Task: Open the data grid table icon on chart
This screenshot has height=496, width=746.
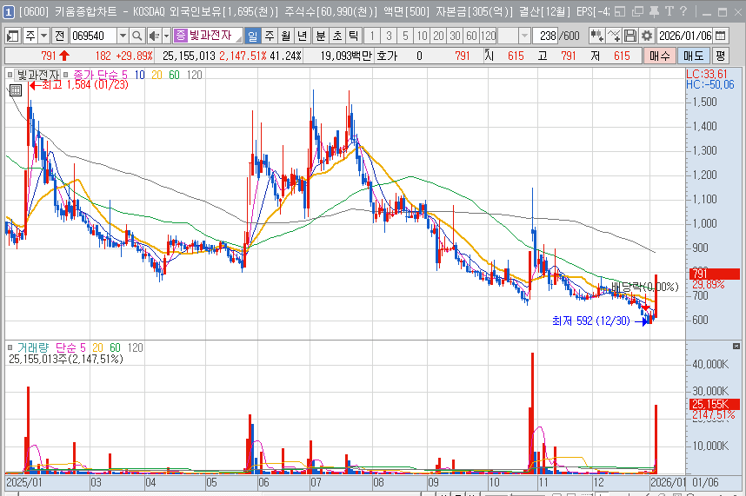Action: pos(16,90)
